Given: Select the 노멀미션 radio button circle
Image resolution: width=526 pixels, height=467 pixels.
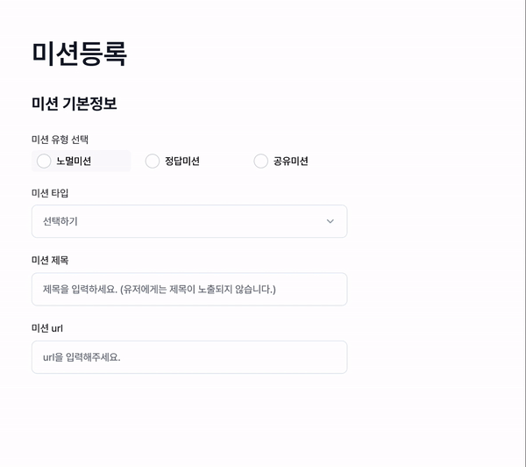Looking at the screenshot, I should click(x=44, y=161).
